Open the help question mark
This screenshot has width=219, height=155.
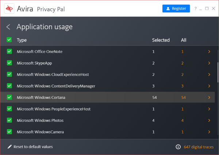(196, 8)
